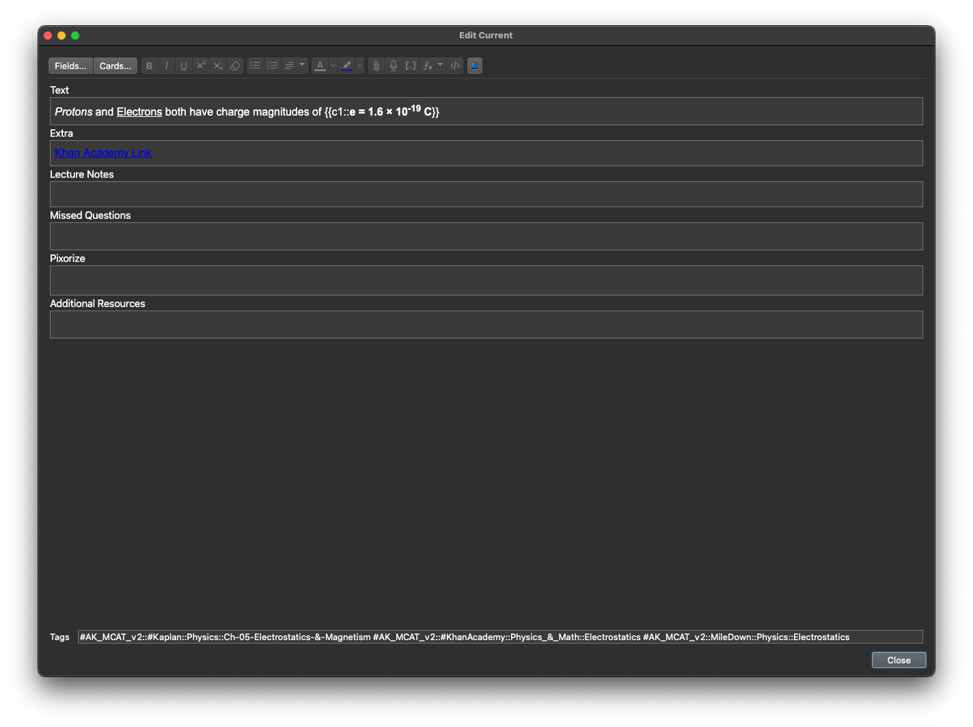Open the Khan Academy Link
This screenshot has height=727, width=973.
click(x=103, y=153)
